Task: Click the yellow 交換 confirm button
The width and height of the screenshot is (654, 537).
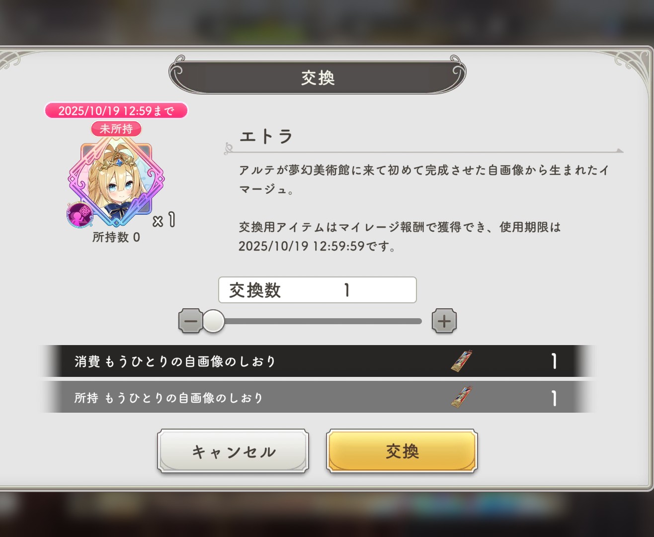Action: click(402, 451)
